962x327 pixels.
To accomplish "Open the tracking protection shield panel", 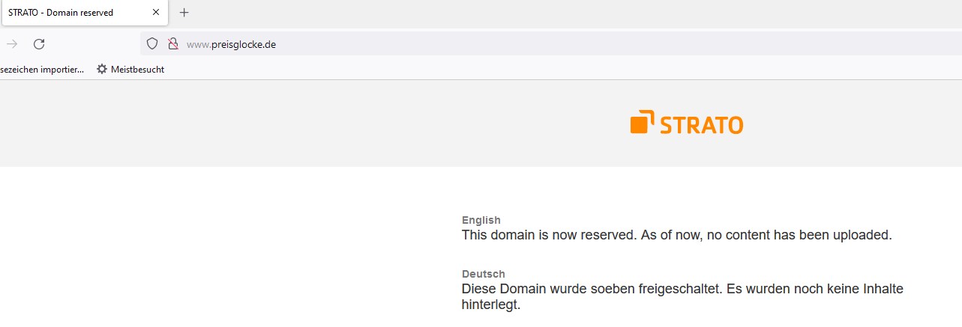I will click(x=152, y=44).
